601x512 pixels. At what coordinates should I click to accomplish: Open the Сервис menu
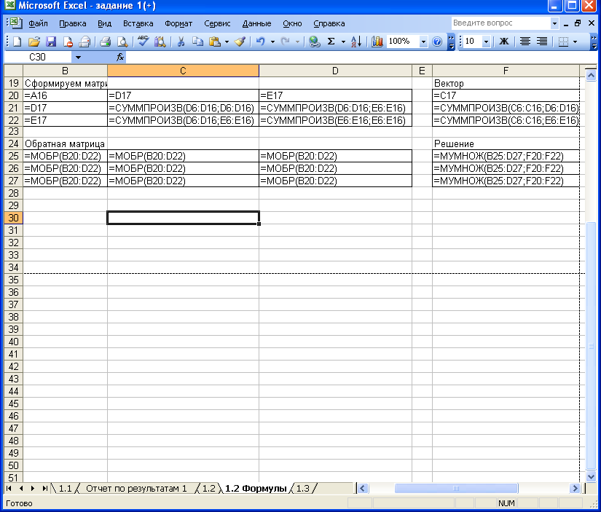click(217, 23)
